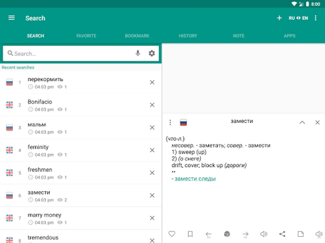Click Russian flag beside перекормить

[x=9, y=82]
